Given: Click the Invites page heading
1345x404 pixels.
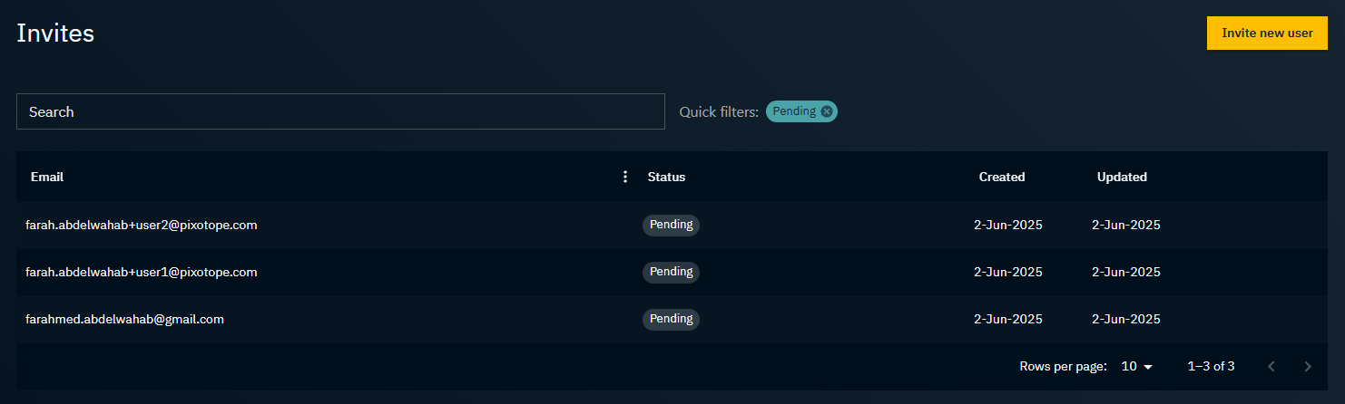Looking at the screenshot, I should point(55,34).
